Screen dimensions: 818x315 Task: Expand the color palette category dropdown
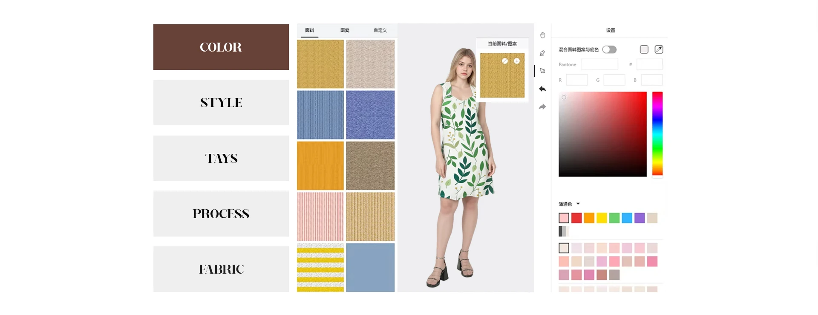pos(578,204)
